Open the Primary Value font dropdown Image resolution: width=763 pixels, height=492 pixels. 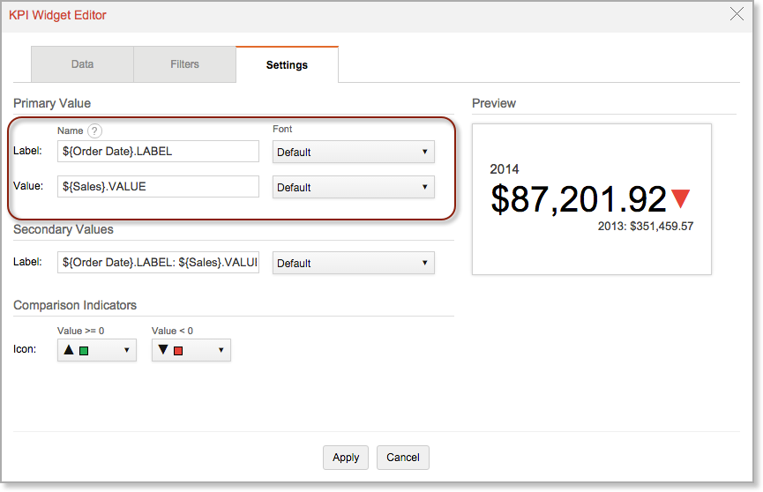point(354,187)
